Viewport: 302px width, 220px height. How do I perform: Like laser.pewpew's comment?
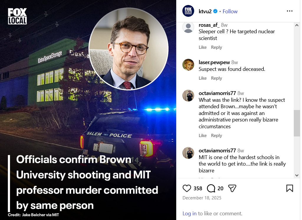pos(203,78)
